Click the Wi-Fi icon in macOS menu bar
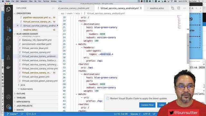 pyautogui.click(x=172, y=1)
